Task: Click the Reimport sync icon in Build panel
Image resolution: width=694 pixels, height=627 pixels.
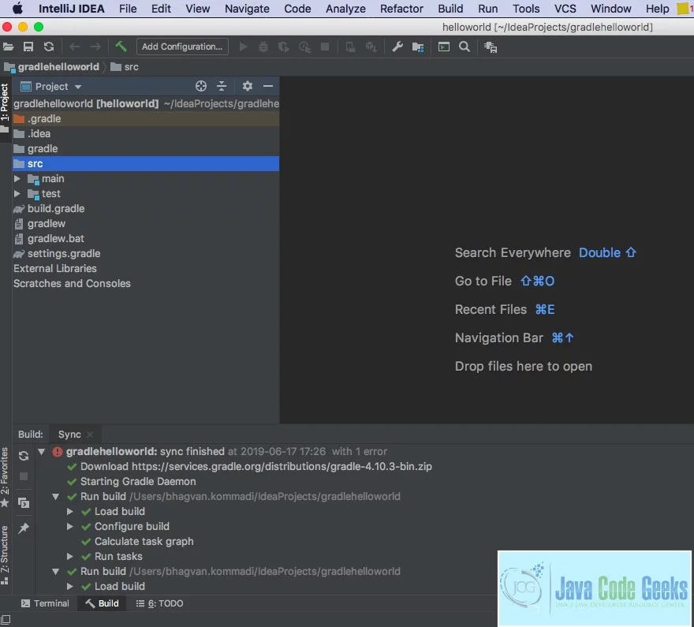Action: click(24, 456)
